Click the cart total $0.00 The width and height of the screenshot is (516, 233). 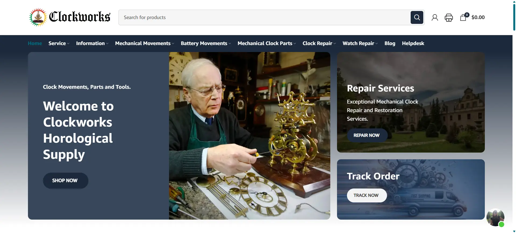tap(478, 17)
